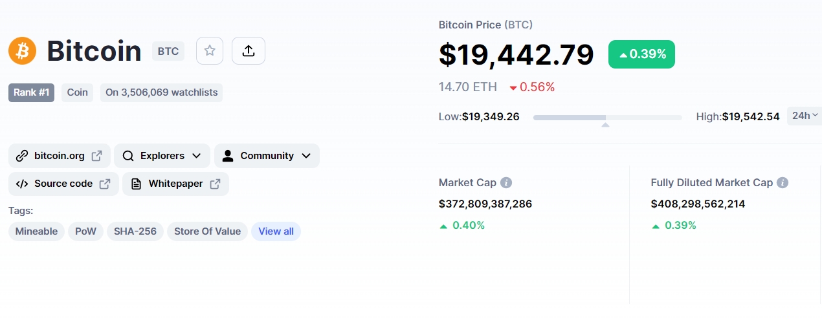Screen dimensions: 822x320
Task: Click the chain link icon beside bitcoin.org
Action: point(22,156)
